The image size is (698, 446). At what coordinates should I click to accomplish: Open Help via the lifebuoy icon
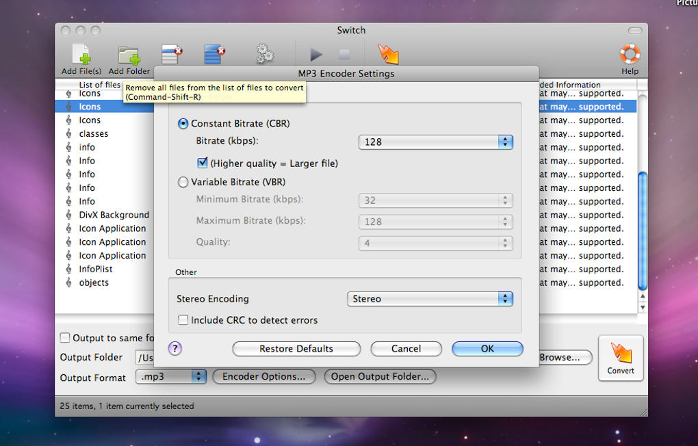(x=630, y=54)
